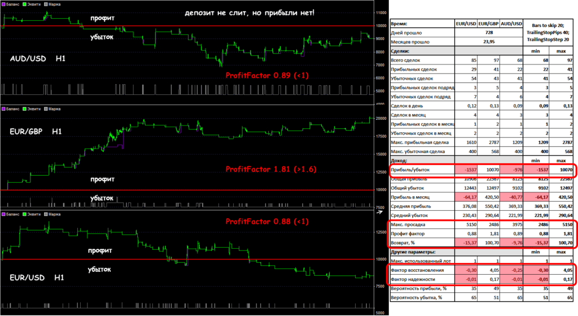578x316 pixels.
Task: Click the AUD/USD column header in table
Action: pyautogui.click(x=511, y=24)
